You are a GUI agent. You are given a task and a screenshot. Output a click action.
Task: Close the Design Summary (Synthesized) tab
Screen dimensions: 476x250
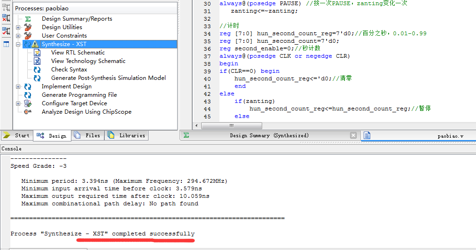(353, 135)
